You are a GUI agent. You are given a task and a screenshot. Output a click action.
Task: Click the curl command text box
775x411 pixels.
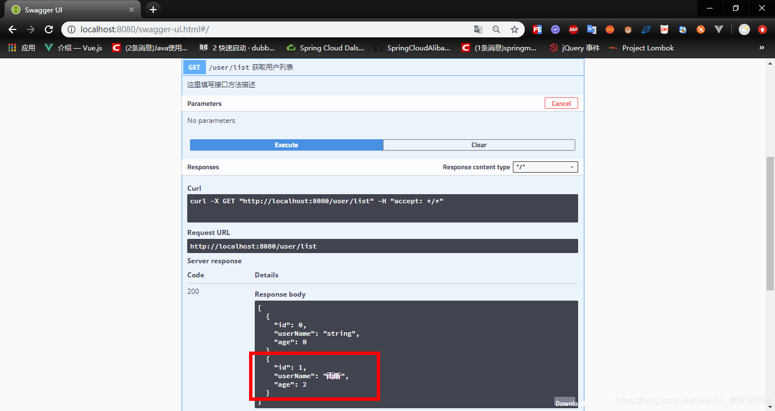382,208
